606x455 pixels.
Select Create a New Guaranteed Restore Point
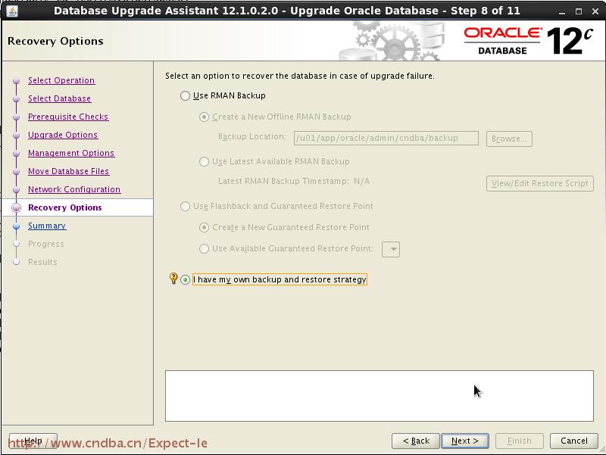click(x=204, y=227)
